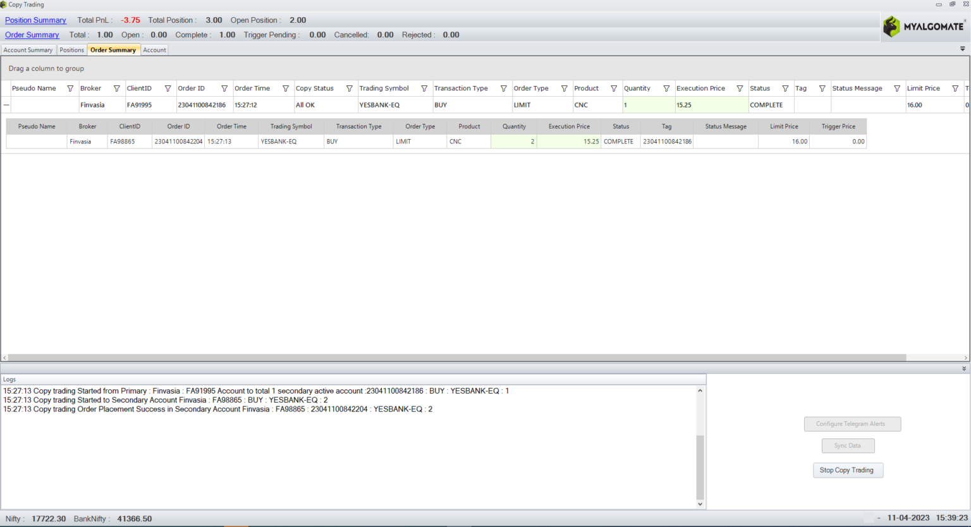971x527 pixels.
Task: Click the Stop Copy Trading button
Action: tap(848, 470)
